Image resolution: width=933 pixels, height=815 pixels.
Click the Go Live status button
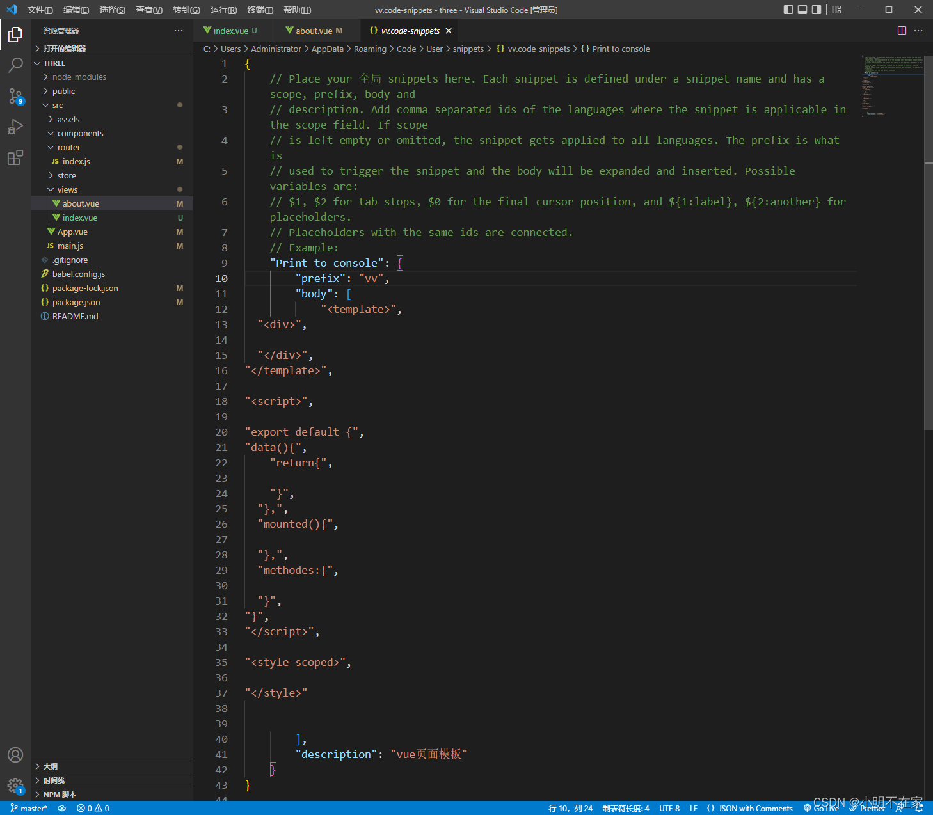point(822,808)
